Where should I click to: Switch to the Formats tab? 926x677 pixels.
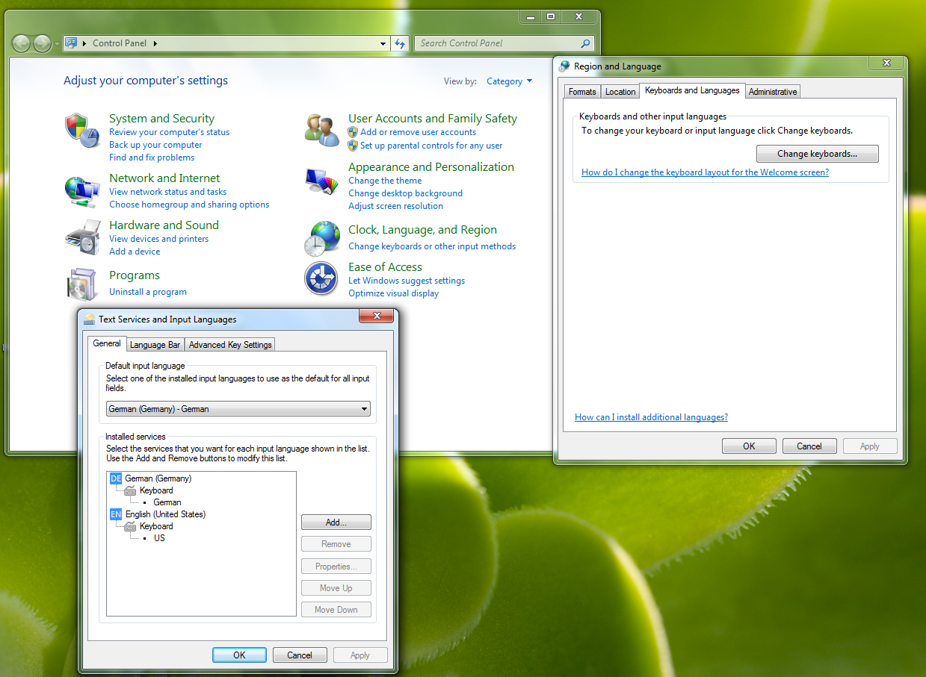pyautogui.click(x=582, y=92)
